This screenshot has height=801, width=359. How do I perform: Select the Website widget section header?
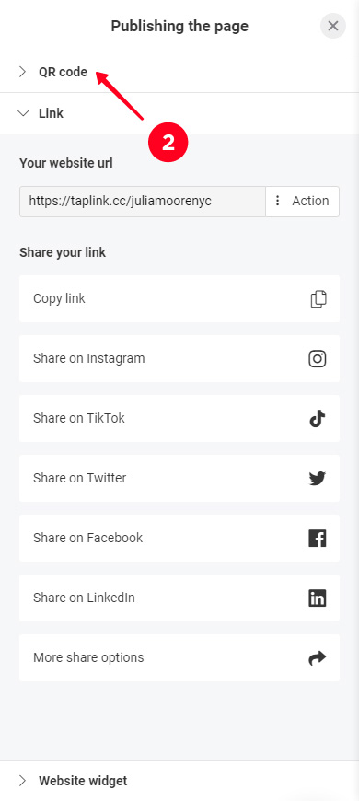pyautogui.click(x=179, y=781)
